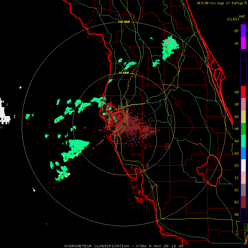This screenshot has width=248, height=248.
Task: Click the ND legend label
Action: [237, 215]
